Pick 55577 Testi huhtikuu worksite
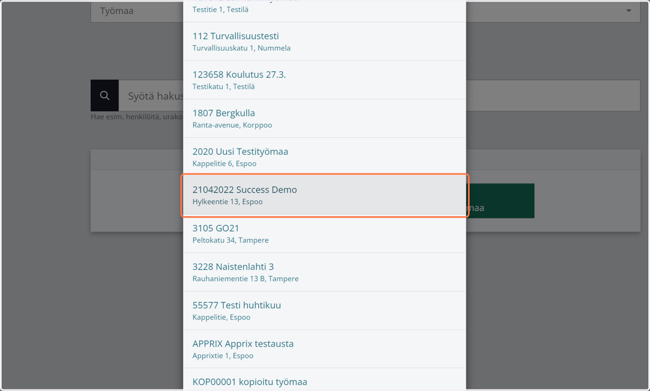The width and height of the screenshot is (650, 391). point(324,310)
